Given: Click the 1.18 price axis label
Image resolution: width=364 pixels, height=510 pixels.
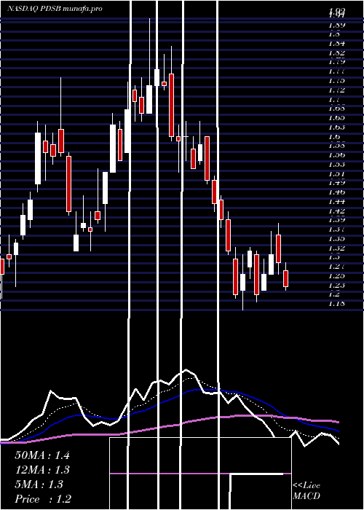Looking at the screenshot, I should pos(336,304).
